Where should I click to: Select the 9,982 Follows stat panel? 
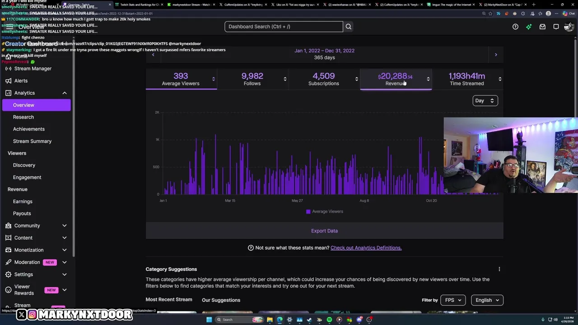[x=252, y=79]
